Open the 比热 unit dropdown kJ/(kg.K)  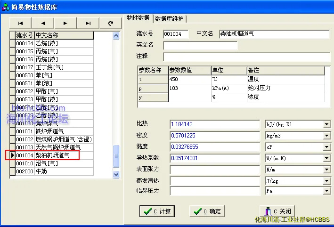tap(327, 124)
